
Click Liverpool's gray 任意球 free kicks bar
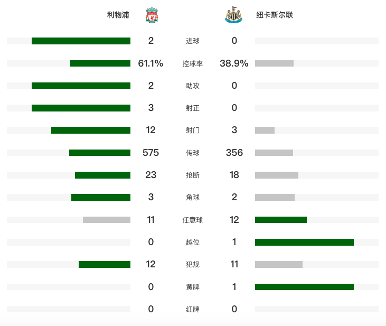[x=107, y=220]
